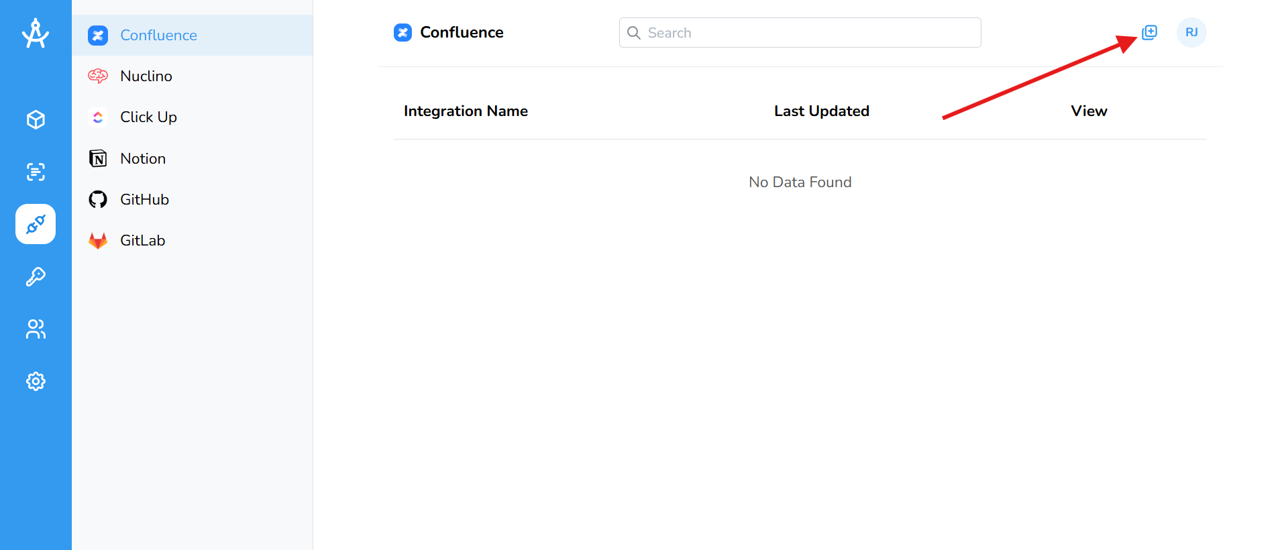This screenshot has height=550, width=1284.
Task: Click the Integration Name column header
Action: coord(466,111)
